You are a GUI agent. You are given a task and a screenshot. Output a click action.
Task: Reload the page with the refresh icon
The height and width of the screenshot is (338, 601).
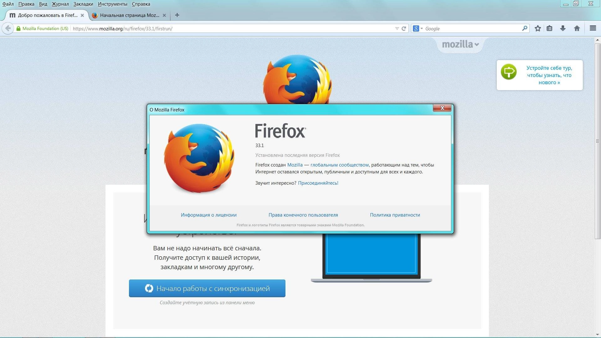[x=404, y=28]
